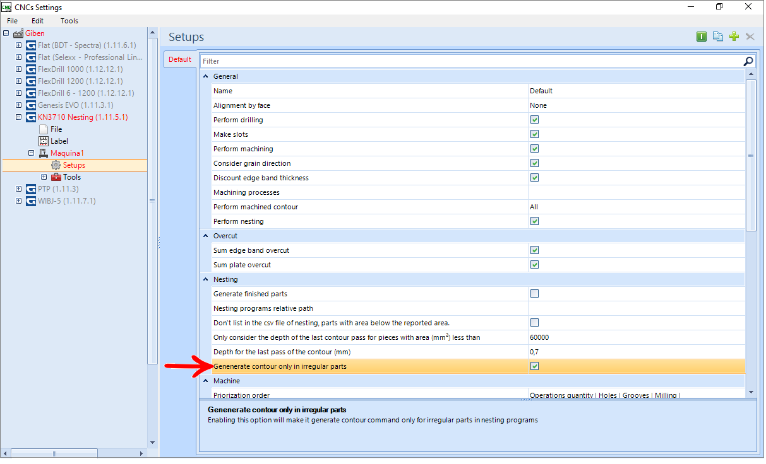Expand the Tools node under Maquina1
This screenshot has height=464, width=766.
tap(44, 177)
